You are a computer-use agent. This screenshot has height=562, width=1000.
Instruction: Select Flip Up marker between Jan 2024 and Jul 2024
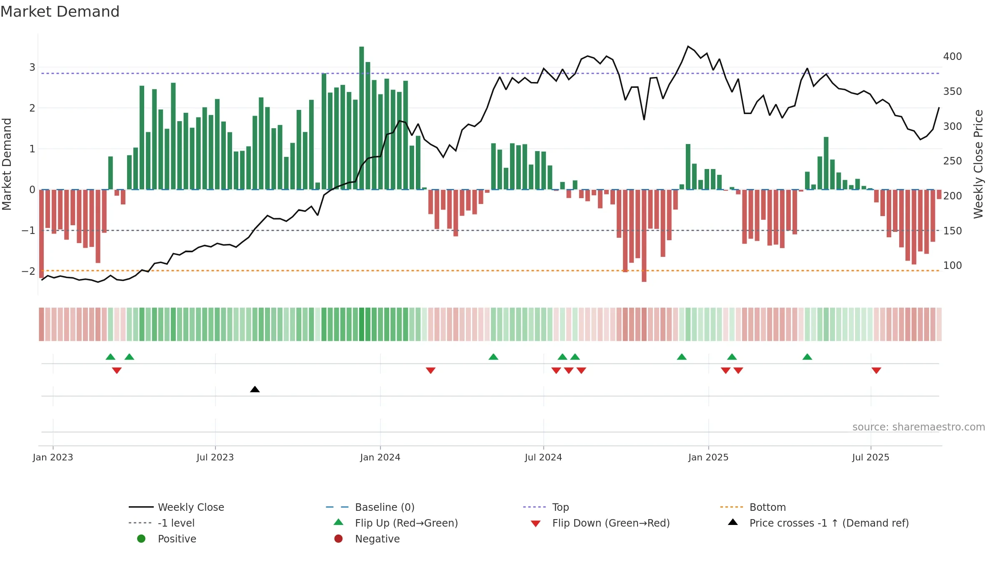[493, 357]
